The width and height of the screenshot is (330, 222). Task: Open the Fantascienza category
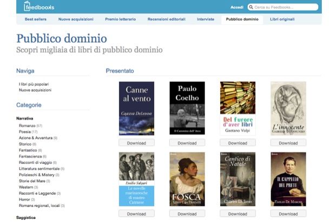[x=30, y=156]
